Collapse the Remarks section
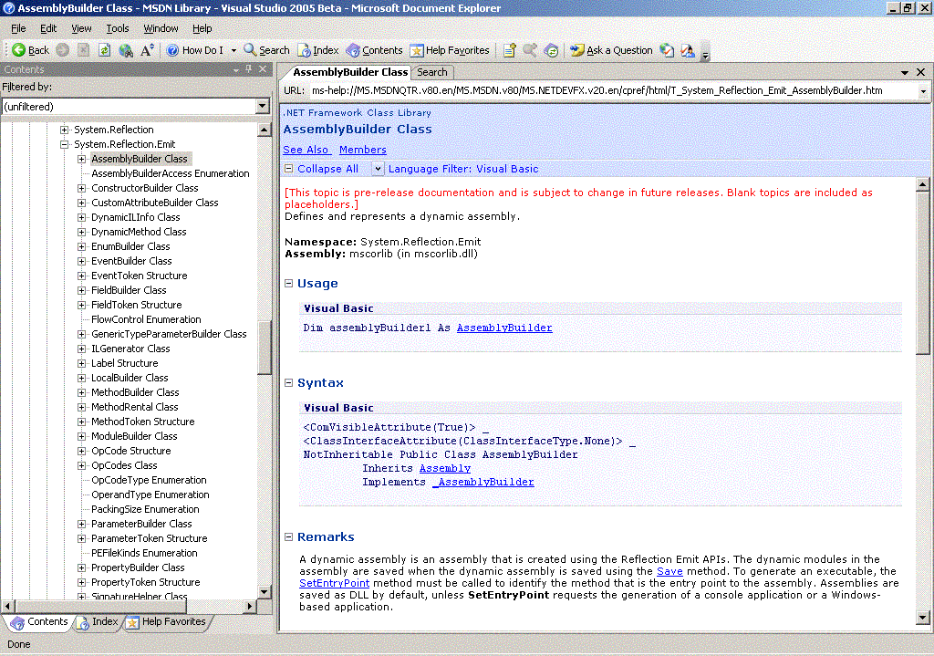934x656 pixels. [289, 536]
